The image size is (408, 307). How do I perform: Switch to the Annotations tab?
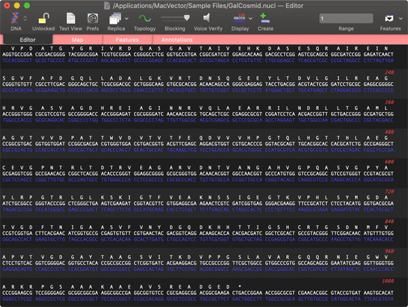coord(177,40)
